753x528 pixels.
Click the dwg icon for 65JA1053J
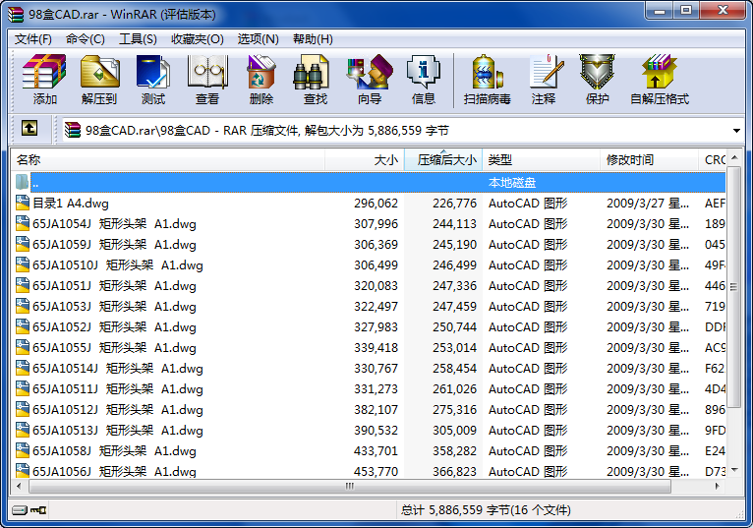pos(22,306)
